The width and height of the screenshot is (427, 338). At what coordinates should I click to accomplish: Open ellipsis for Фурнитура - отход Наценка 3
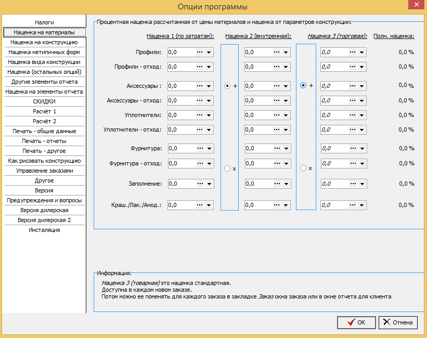click(x=353, y=163)
